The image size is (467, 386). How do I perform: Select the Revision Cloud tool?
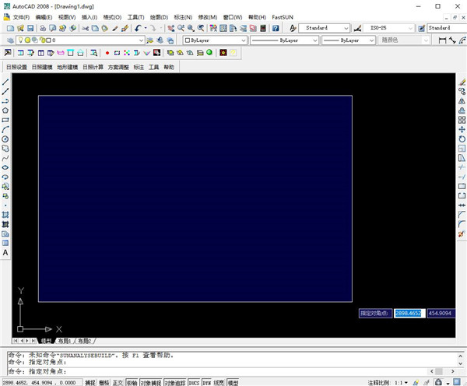(5, 149)
